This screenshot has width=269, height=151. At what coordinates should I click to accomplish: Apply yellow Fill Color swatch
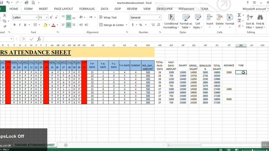45,25
